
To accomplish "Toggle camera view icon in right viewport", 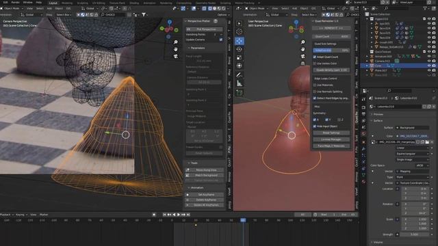I will pos(302,56).
